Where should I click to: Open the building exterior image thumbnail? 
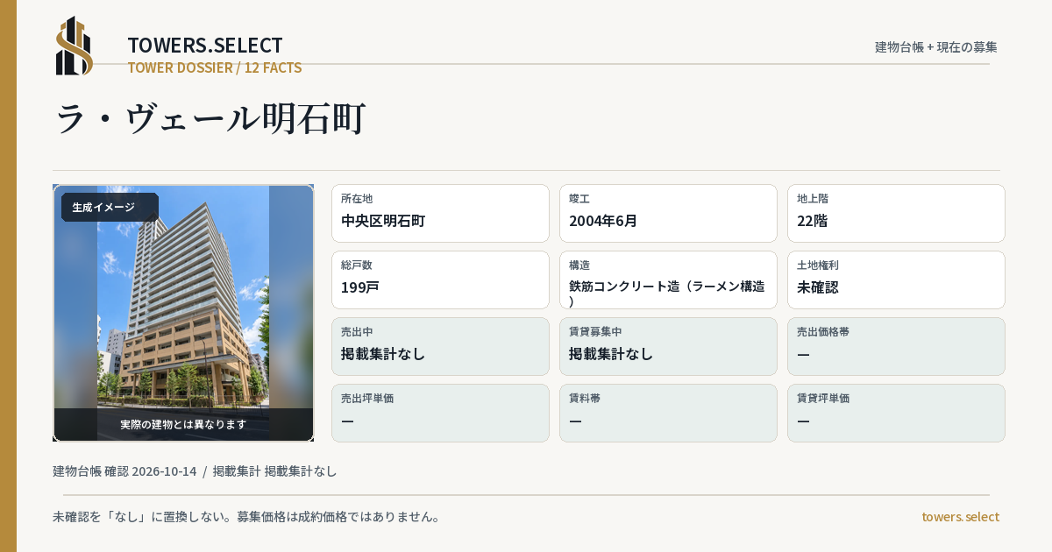click(183, 313)
